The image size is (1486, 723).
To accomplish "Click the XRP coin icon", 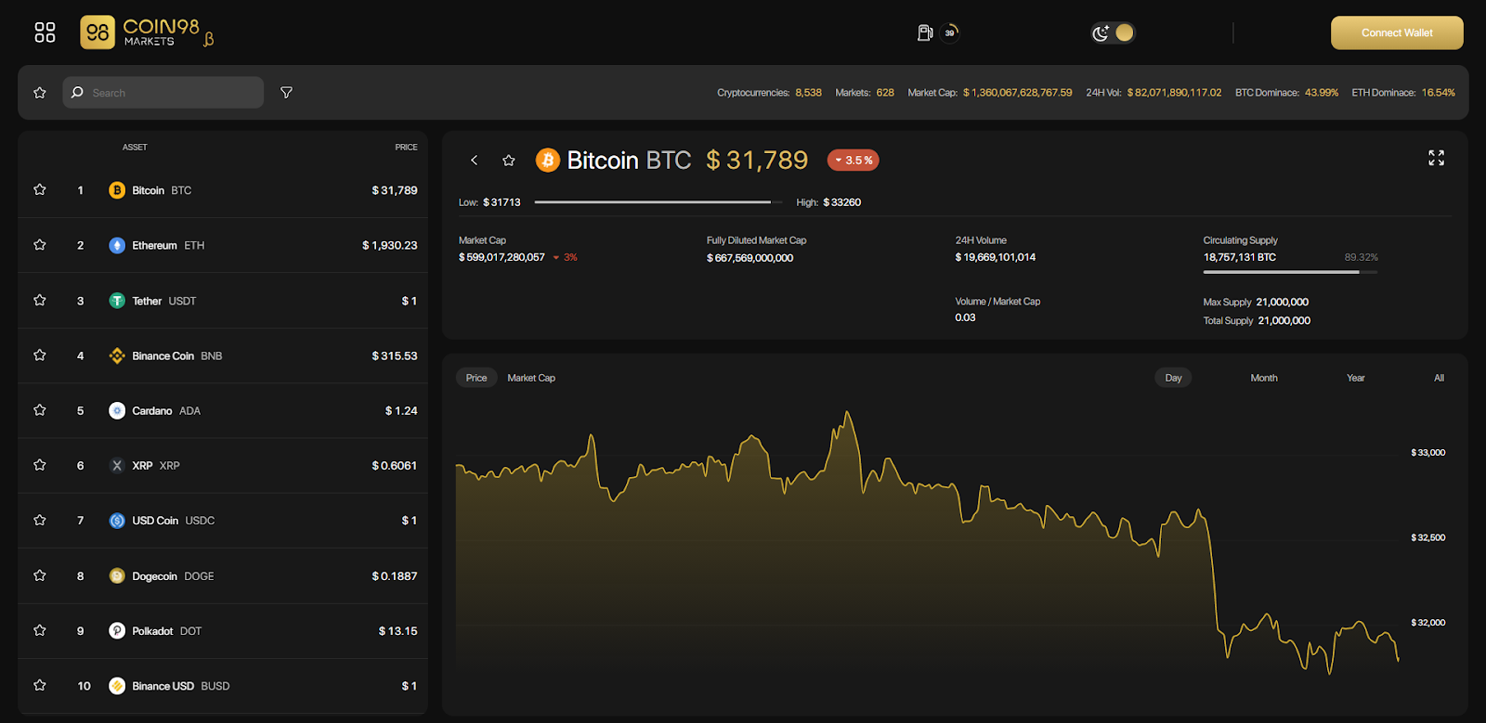I will point(117,466).
